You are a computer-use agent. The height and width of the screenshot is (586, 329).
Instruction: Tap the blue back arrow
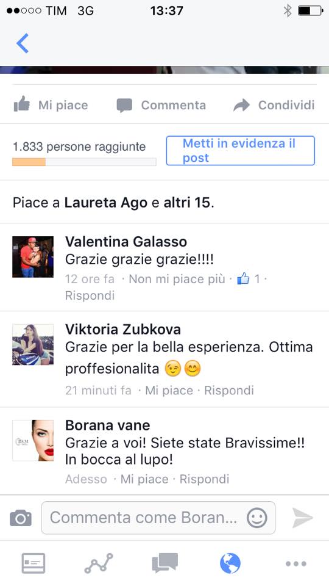point(23,43)
